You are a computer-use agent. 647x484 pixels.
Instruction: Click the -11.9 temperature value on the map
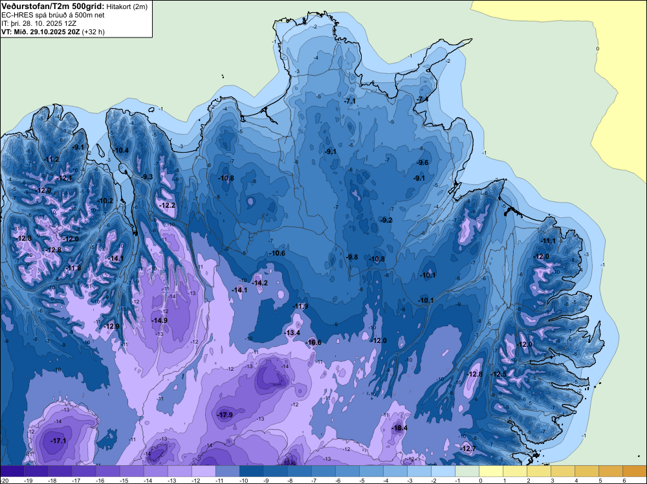click(300, 306)
